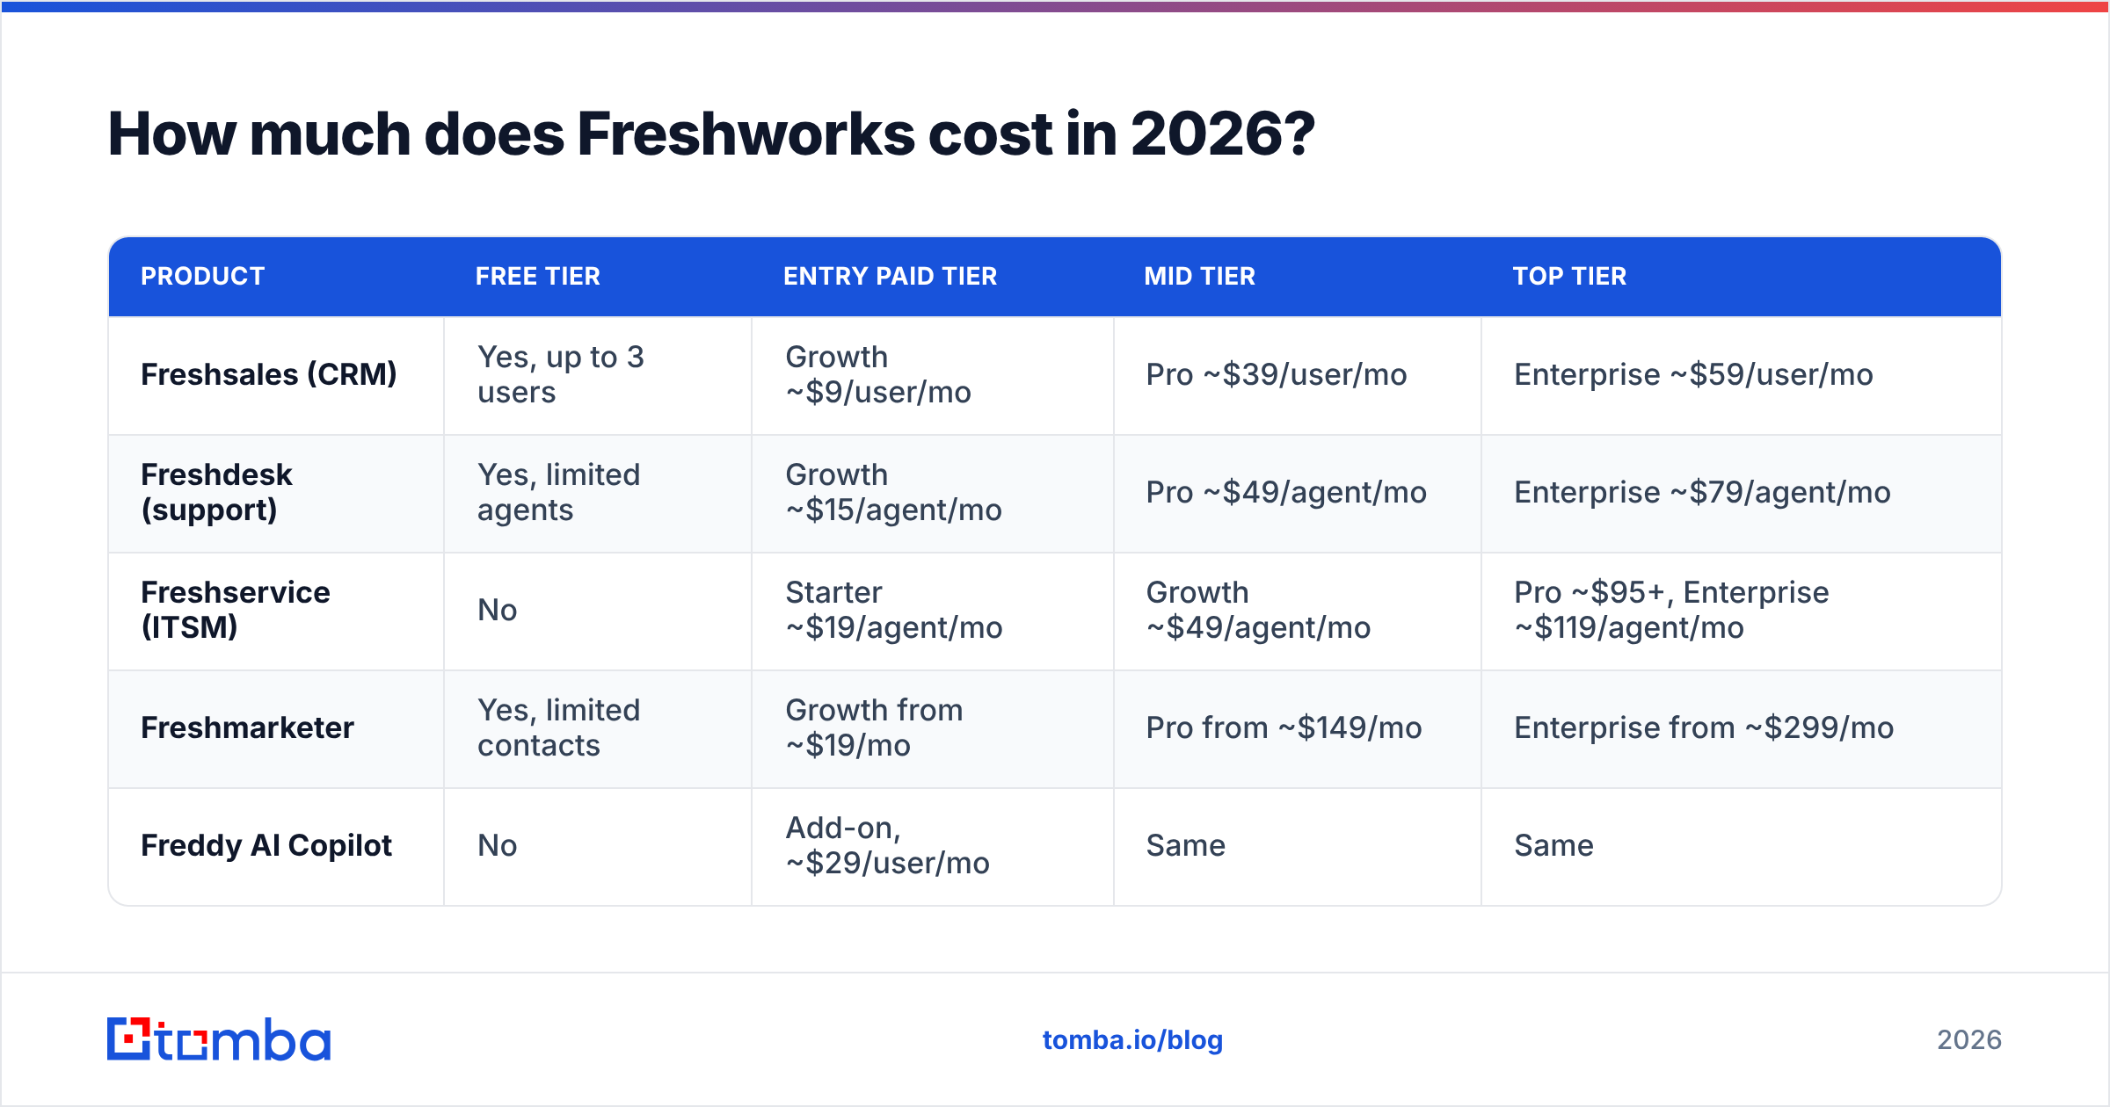
Task: Select the PRODUCT column header
Action: click(203, 276)
